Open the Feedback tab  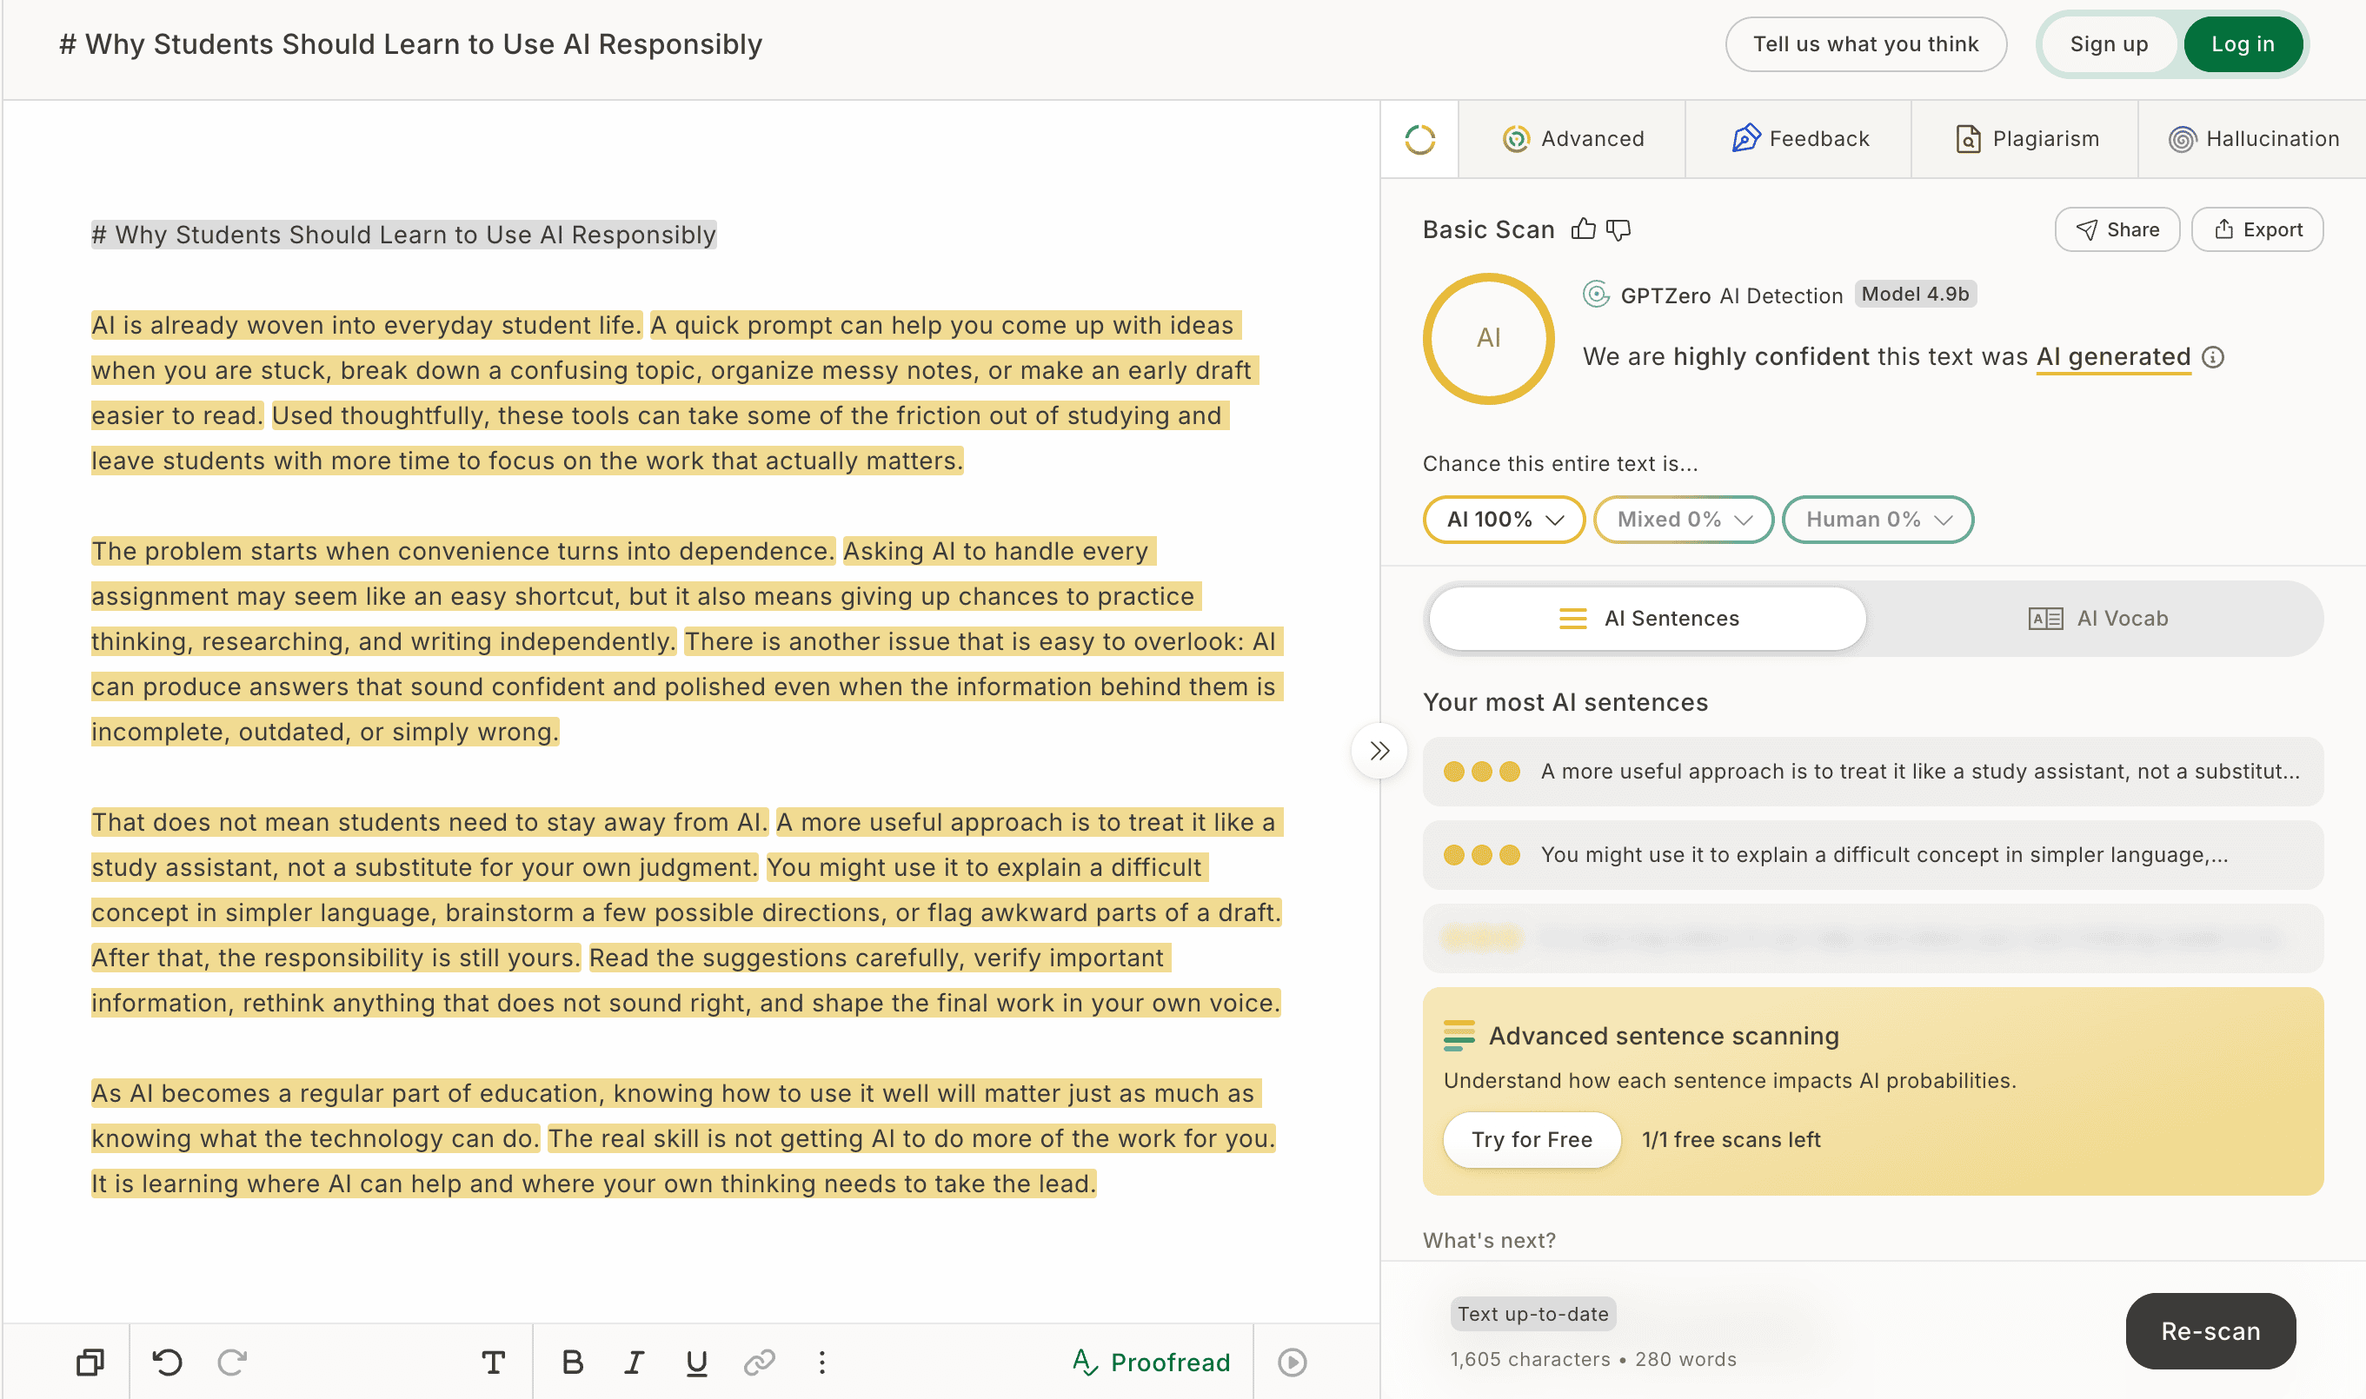tap(1798, 138)
